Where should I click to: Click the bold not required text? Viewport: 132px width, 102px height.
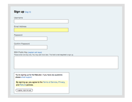click(x=62, y=55)
